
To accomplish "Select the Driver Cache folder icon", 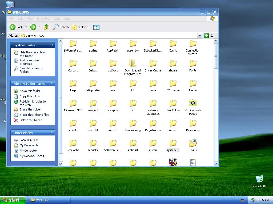I will [x=153, y=63].
